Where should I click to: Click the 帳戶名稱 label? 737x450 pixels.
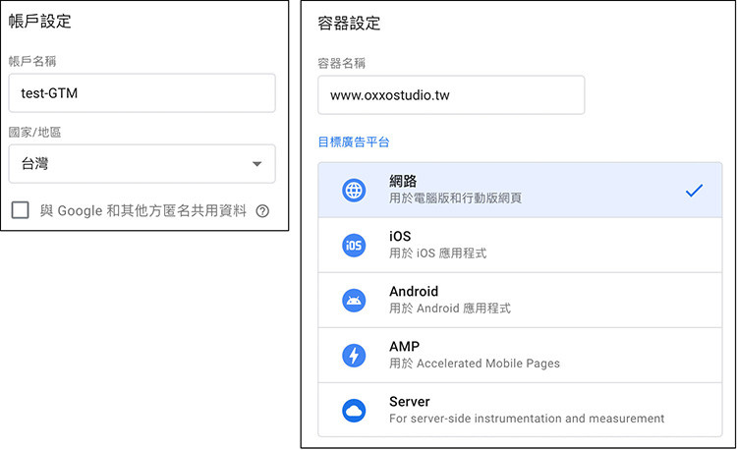[32, 61]
